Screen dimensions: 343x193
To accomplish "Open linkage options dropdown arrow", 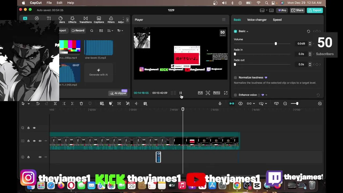I will pyautogui.click(x=254, y=104).
